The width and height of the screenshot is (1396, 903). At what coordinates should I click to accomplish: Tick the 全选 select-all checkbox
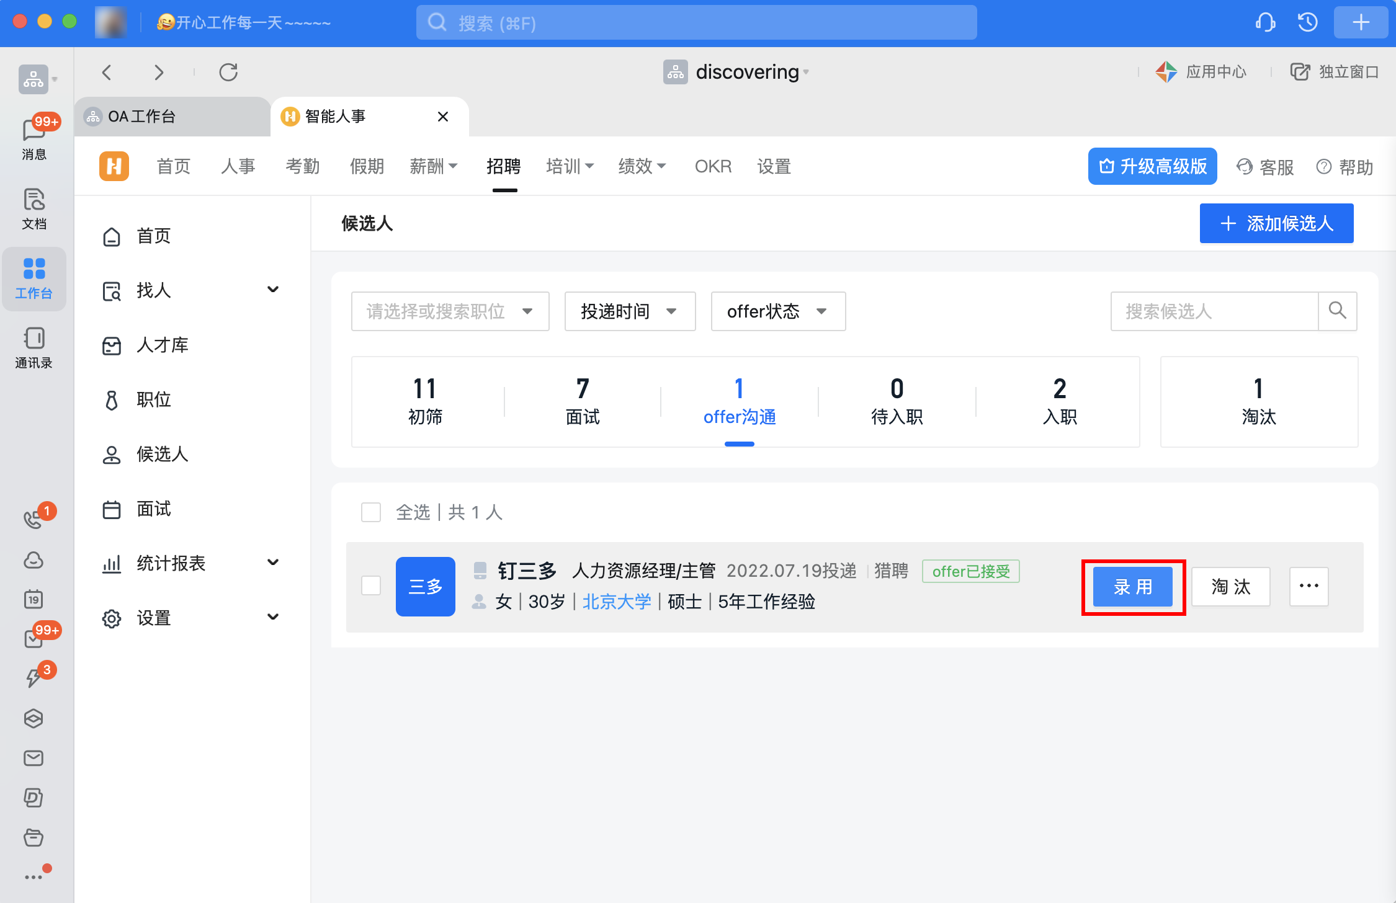point(371,512)
